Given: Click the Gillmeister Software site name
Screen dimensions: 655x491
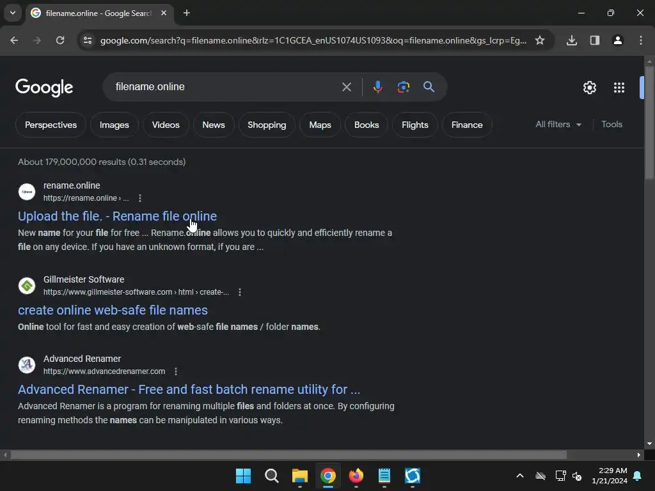Looking at the screenshot, I should tap(84, 279).
